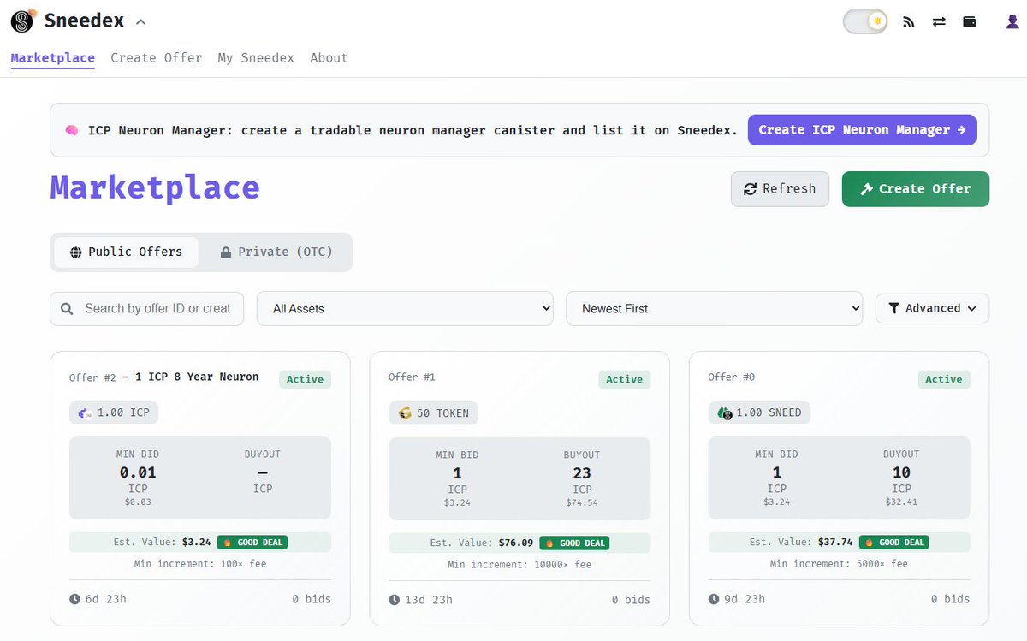Viewport: 1027px width, 641px height.
Task: Open the Newest First sort dropdown
Action: 714,309
